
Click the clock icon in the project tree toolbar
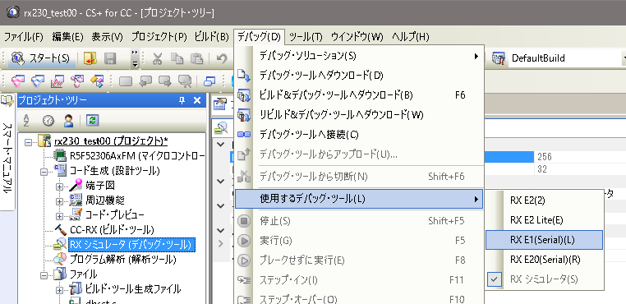click(x=48, y=120)
